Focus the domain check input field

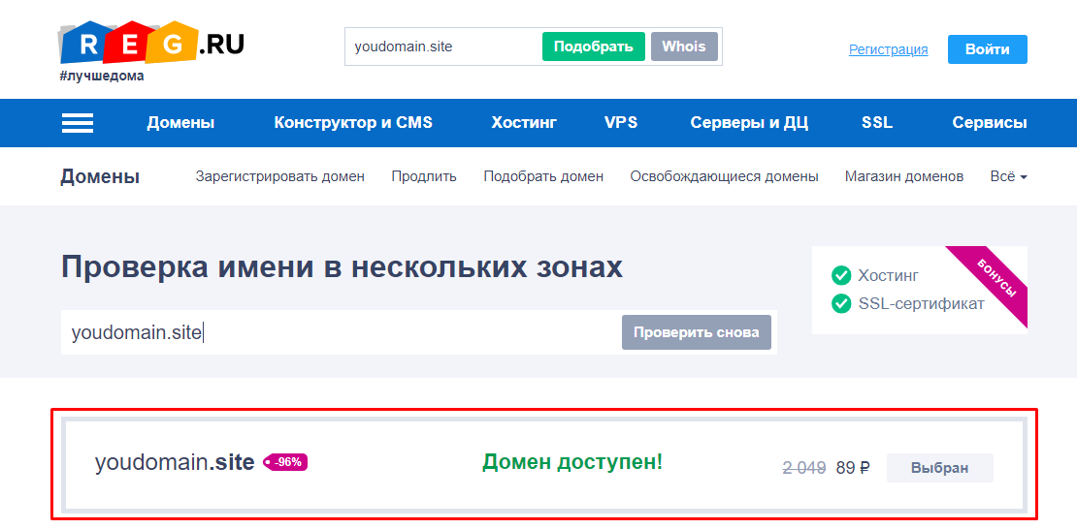click(x=340, y=332)
